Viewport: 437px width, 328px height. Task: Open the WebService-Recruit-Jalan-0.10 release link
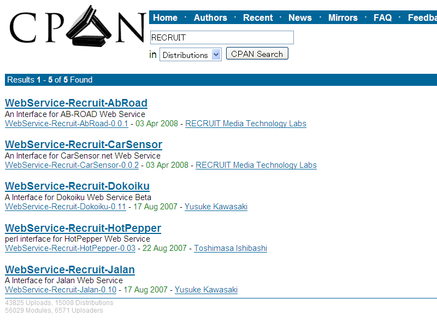click(61, 290)
